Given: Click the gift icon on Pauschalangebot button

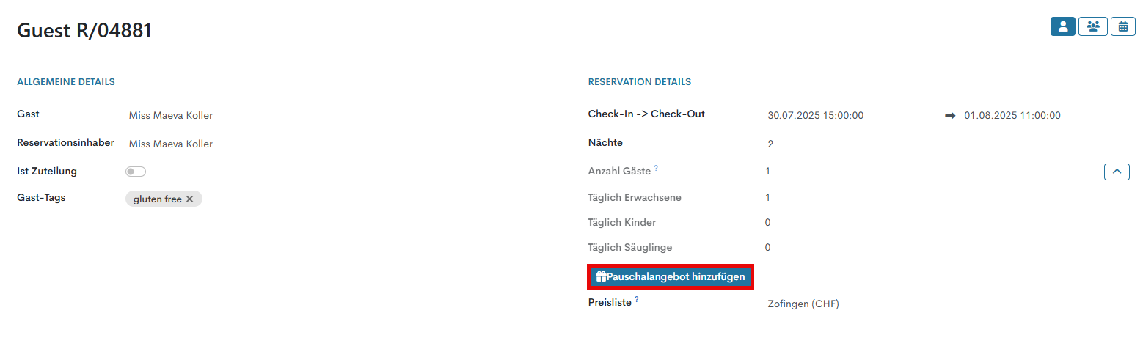Looking at the screenshot, I should [x=601, y=277].
